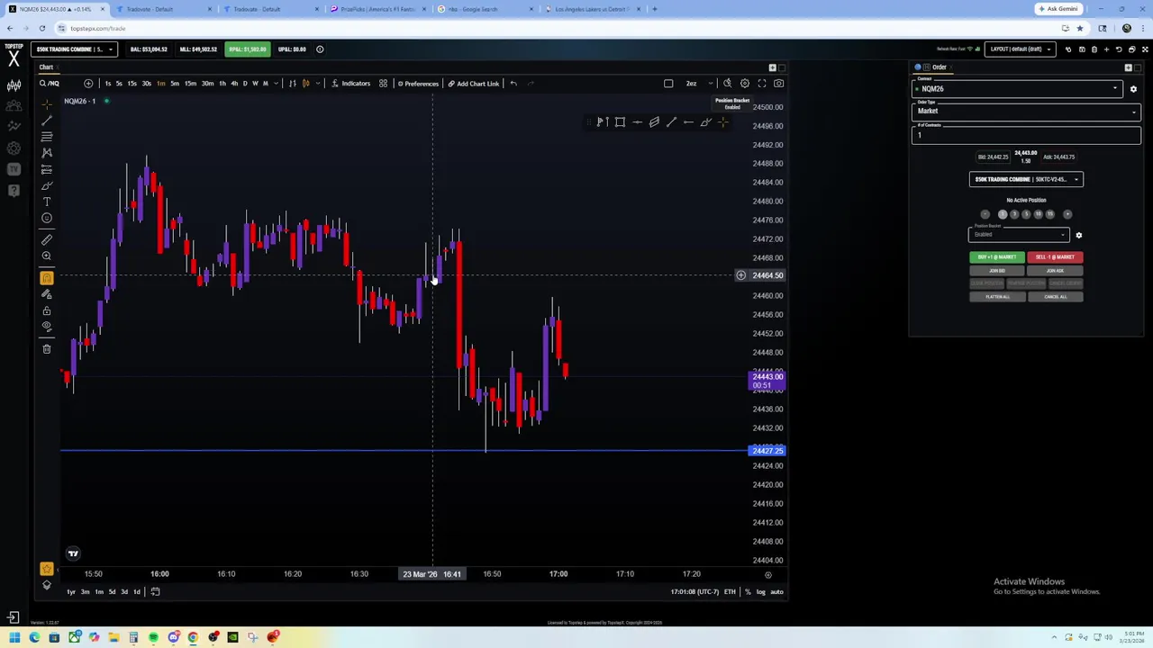This screenshot has height=648, width=1153.
Task: Open contract settings gear in Order panel
Action: click(1133, 89)
